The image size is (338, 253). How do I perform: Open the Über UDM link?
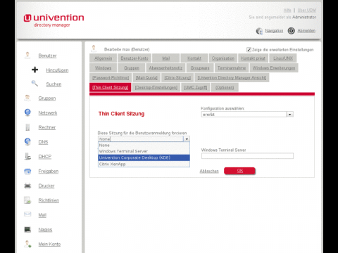[306, 10]
